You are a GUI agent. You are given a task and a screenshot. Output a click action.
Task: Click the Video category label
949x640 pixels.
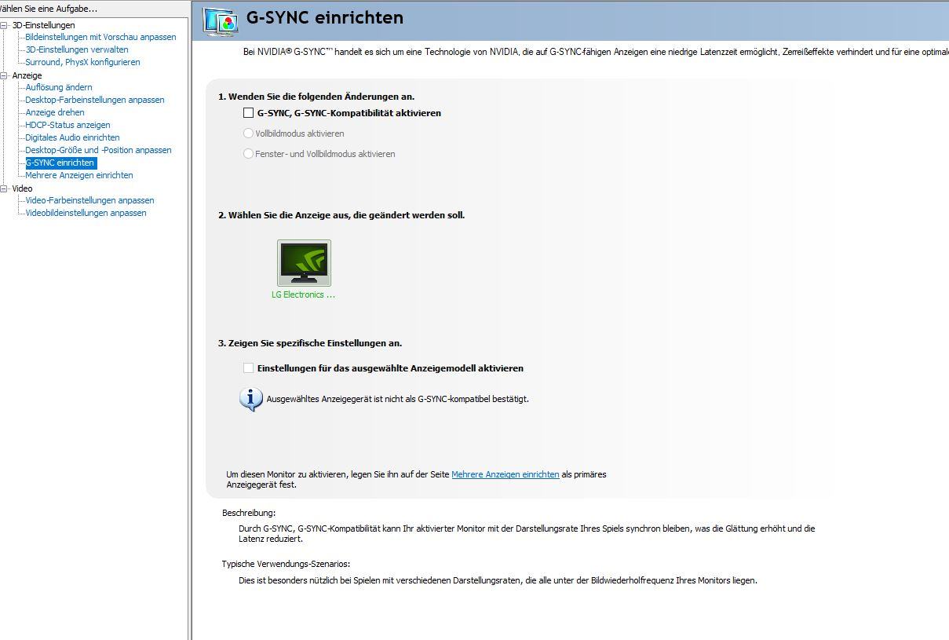[22, 188]
